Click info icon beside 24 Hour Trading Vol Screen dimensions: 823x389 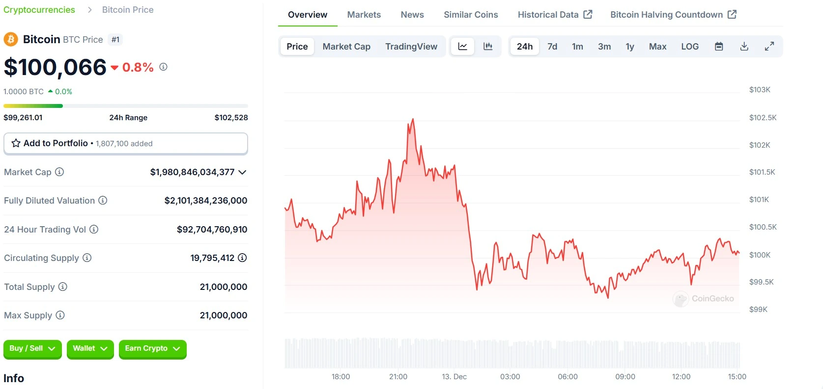click(x=94, y=230)
